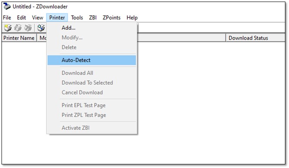Click the ZDownloader app icon in title bar
This screenshot has width=289, height=168.
coord(7,7)
